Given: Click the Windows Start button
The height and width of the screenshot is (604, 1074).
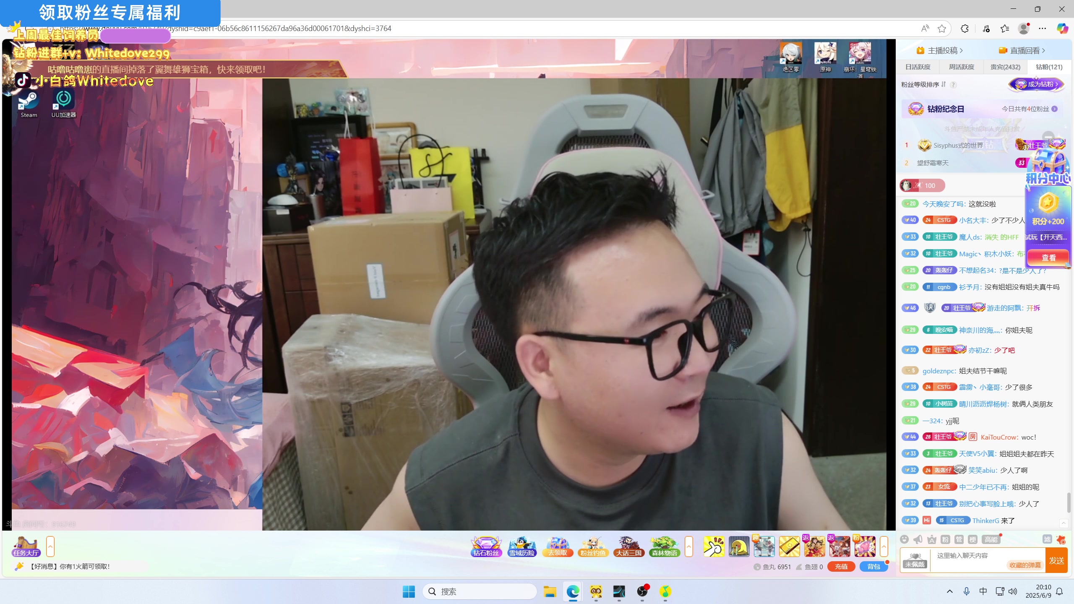Looking at the screenshot, I should click(409, 591).
